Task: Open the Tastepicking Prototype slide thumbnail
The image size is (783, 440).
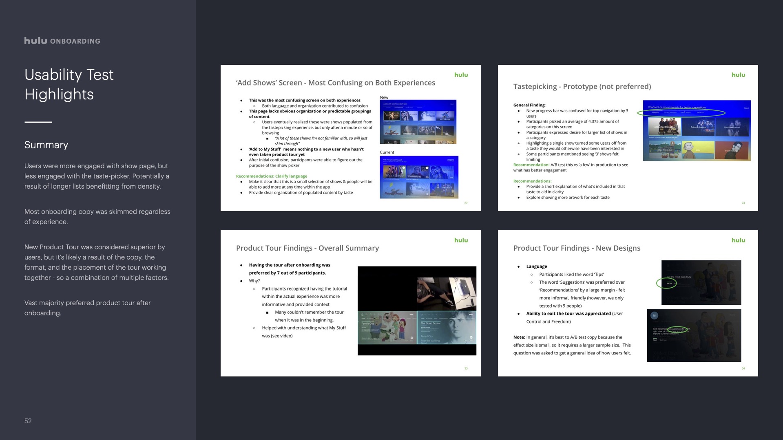Action: coord(628,138)
